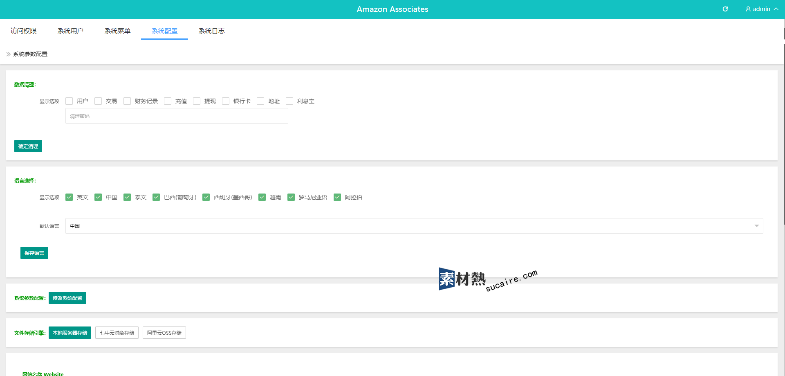
Task: Check the 交易 cleanup checkbox
Action: point(98,101)
